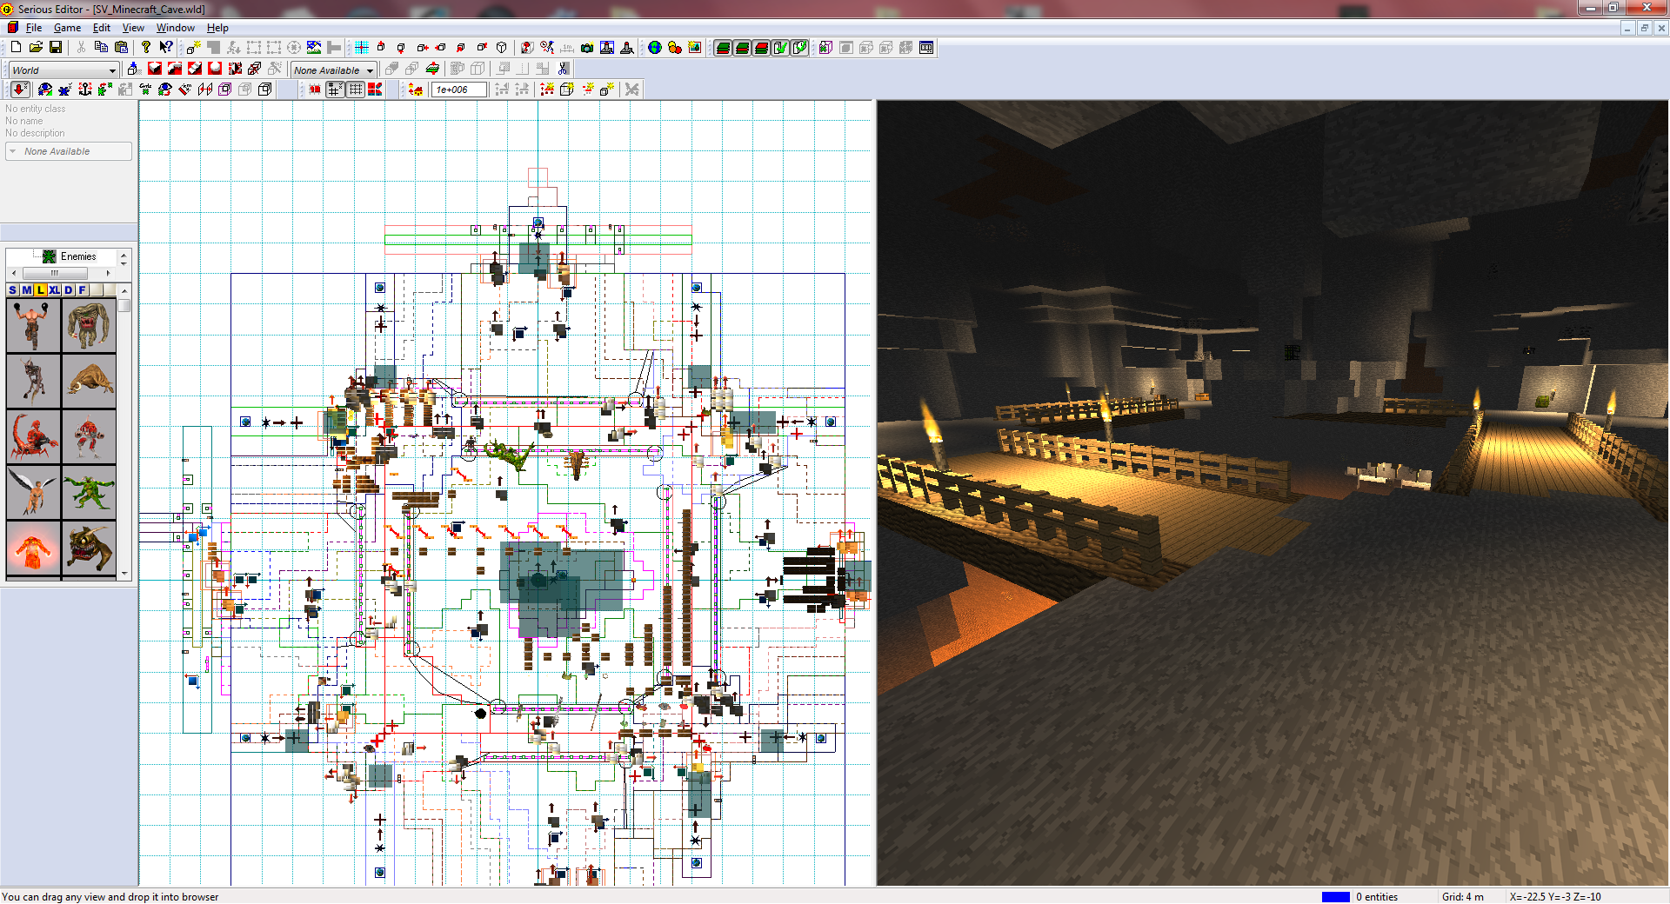Click the anchor icon in bottom toolbar
This screenshot has height=904, width=1670.
pyautogui.click(x=85, y=90)
